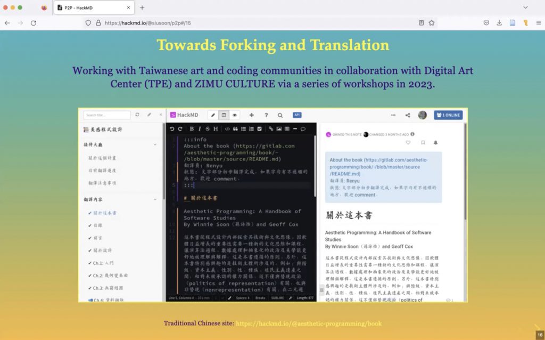The image size is (545, 340).
Task: Change the Spaces: 4 indentation setting
Action: [x=243, y=298]
